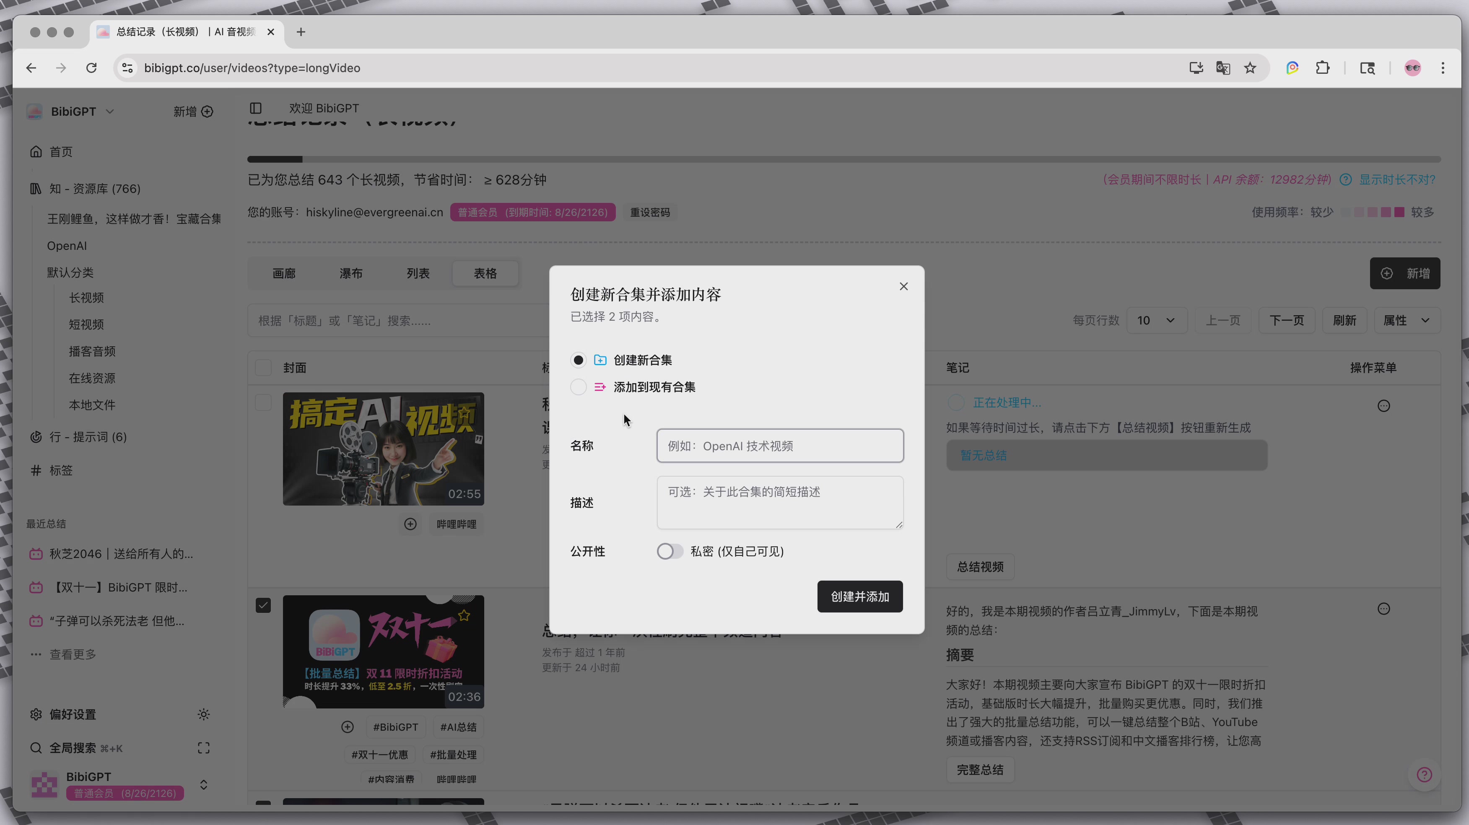This screenshot has height=825, width=1469.
Task: Click the 重设密码 button
Action: [649, 213]
